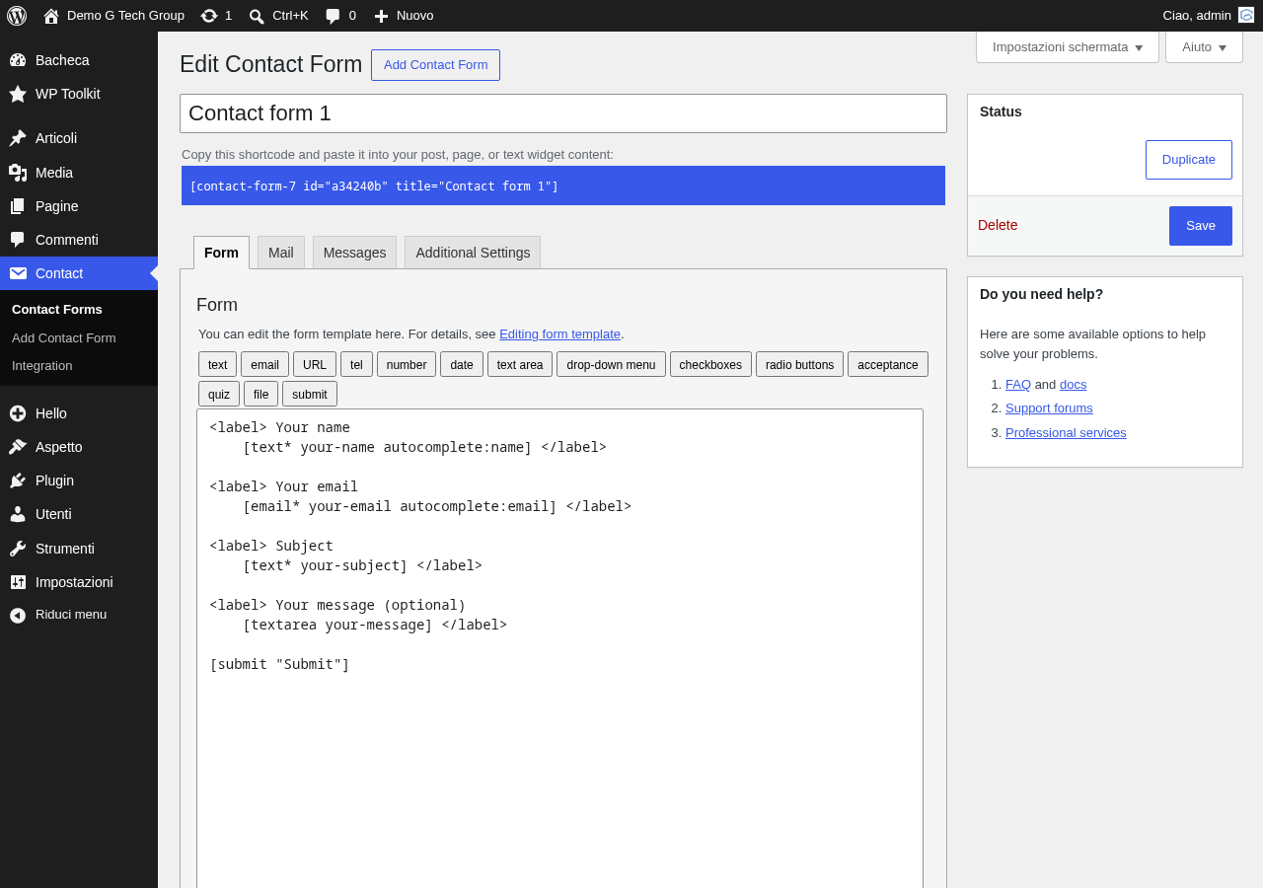This screenshot has height=888, width=1263.
Task: Click the Plugin plug icon
Action: pyautogui.click(x=18, y=481)
